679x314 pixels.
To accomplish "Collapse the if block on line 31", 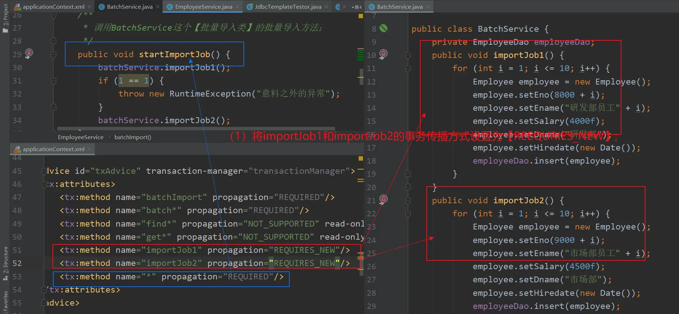I will coord(54,81).
